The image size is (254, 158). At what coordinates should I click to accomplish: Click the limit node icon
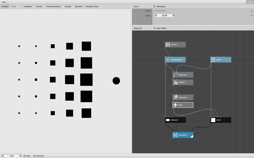pos(175,105)
